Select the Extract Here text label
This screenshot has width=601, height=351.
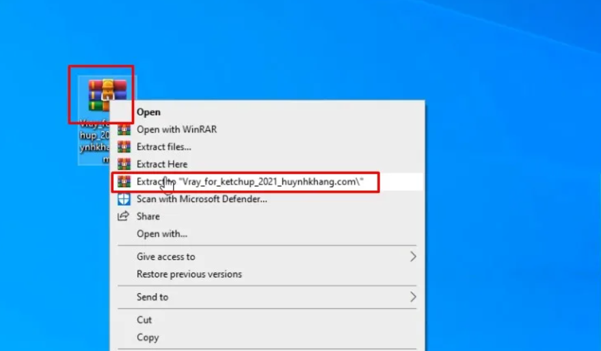161,164
